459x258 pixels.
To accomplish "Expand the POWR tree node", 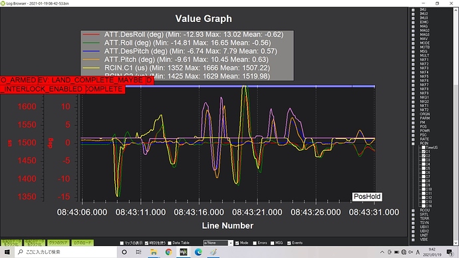I will click(x=413, y=131).
